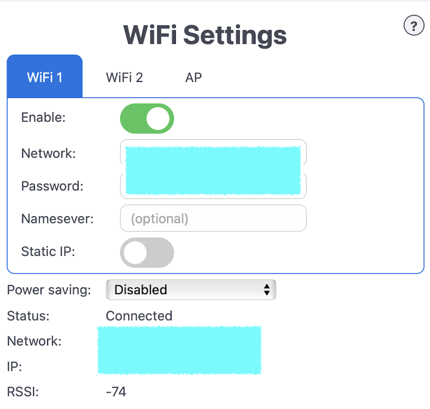Click the Enable label

pos(43,118)
